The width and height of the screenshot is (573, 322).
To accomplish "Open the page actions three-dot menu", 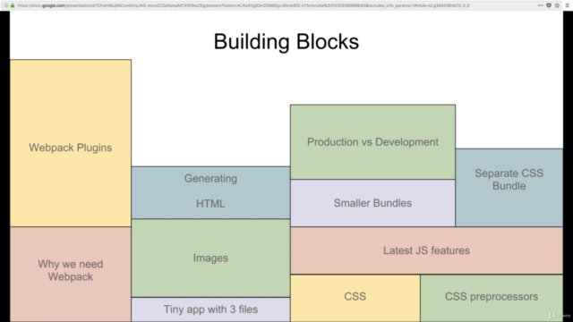I will 540,5.
